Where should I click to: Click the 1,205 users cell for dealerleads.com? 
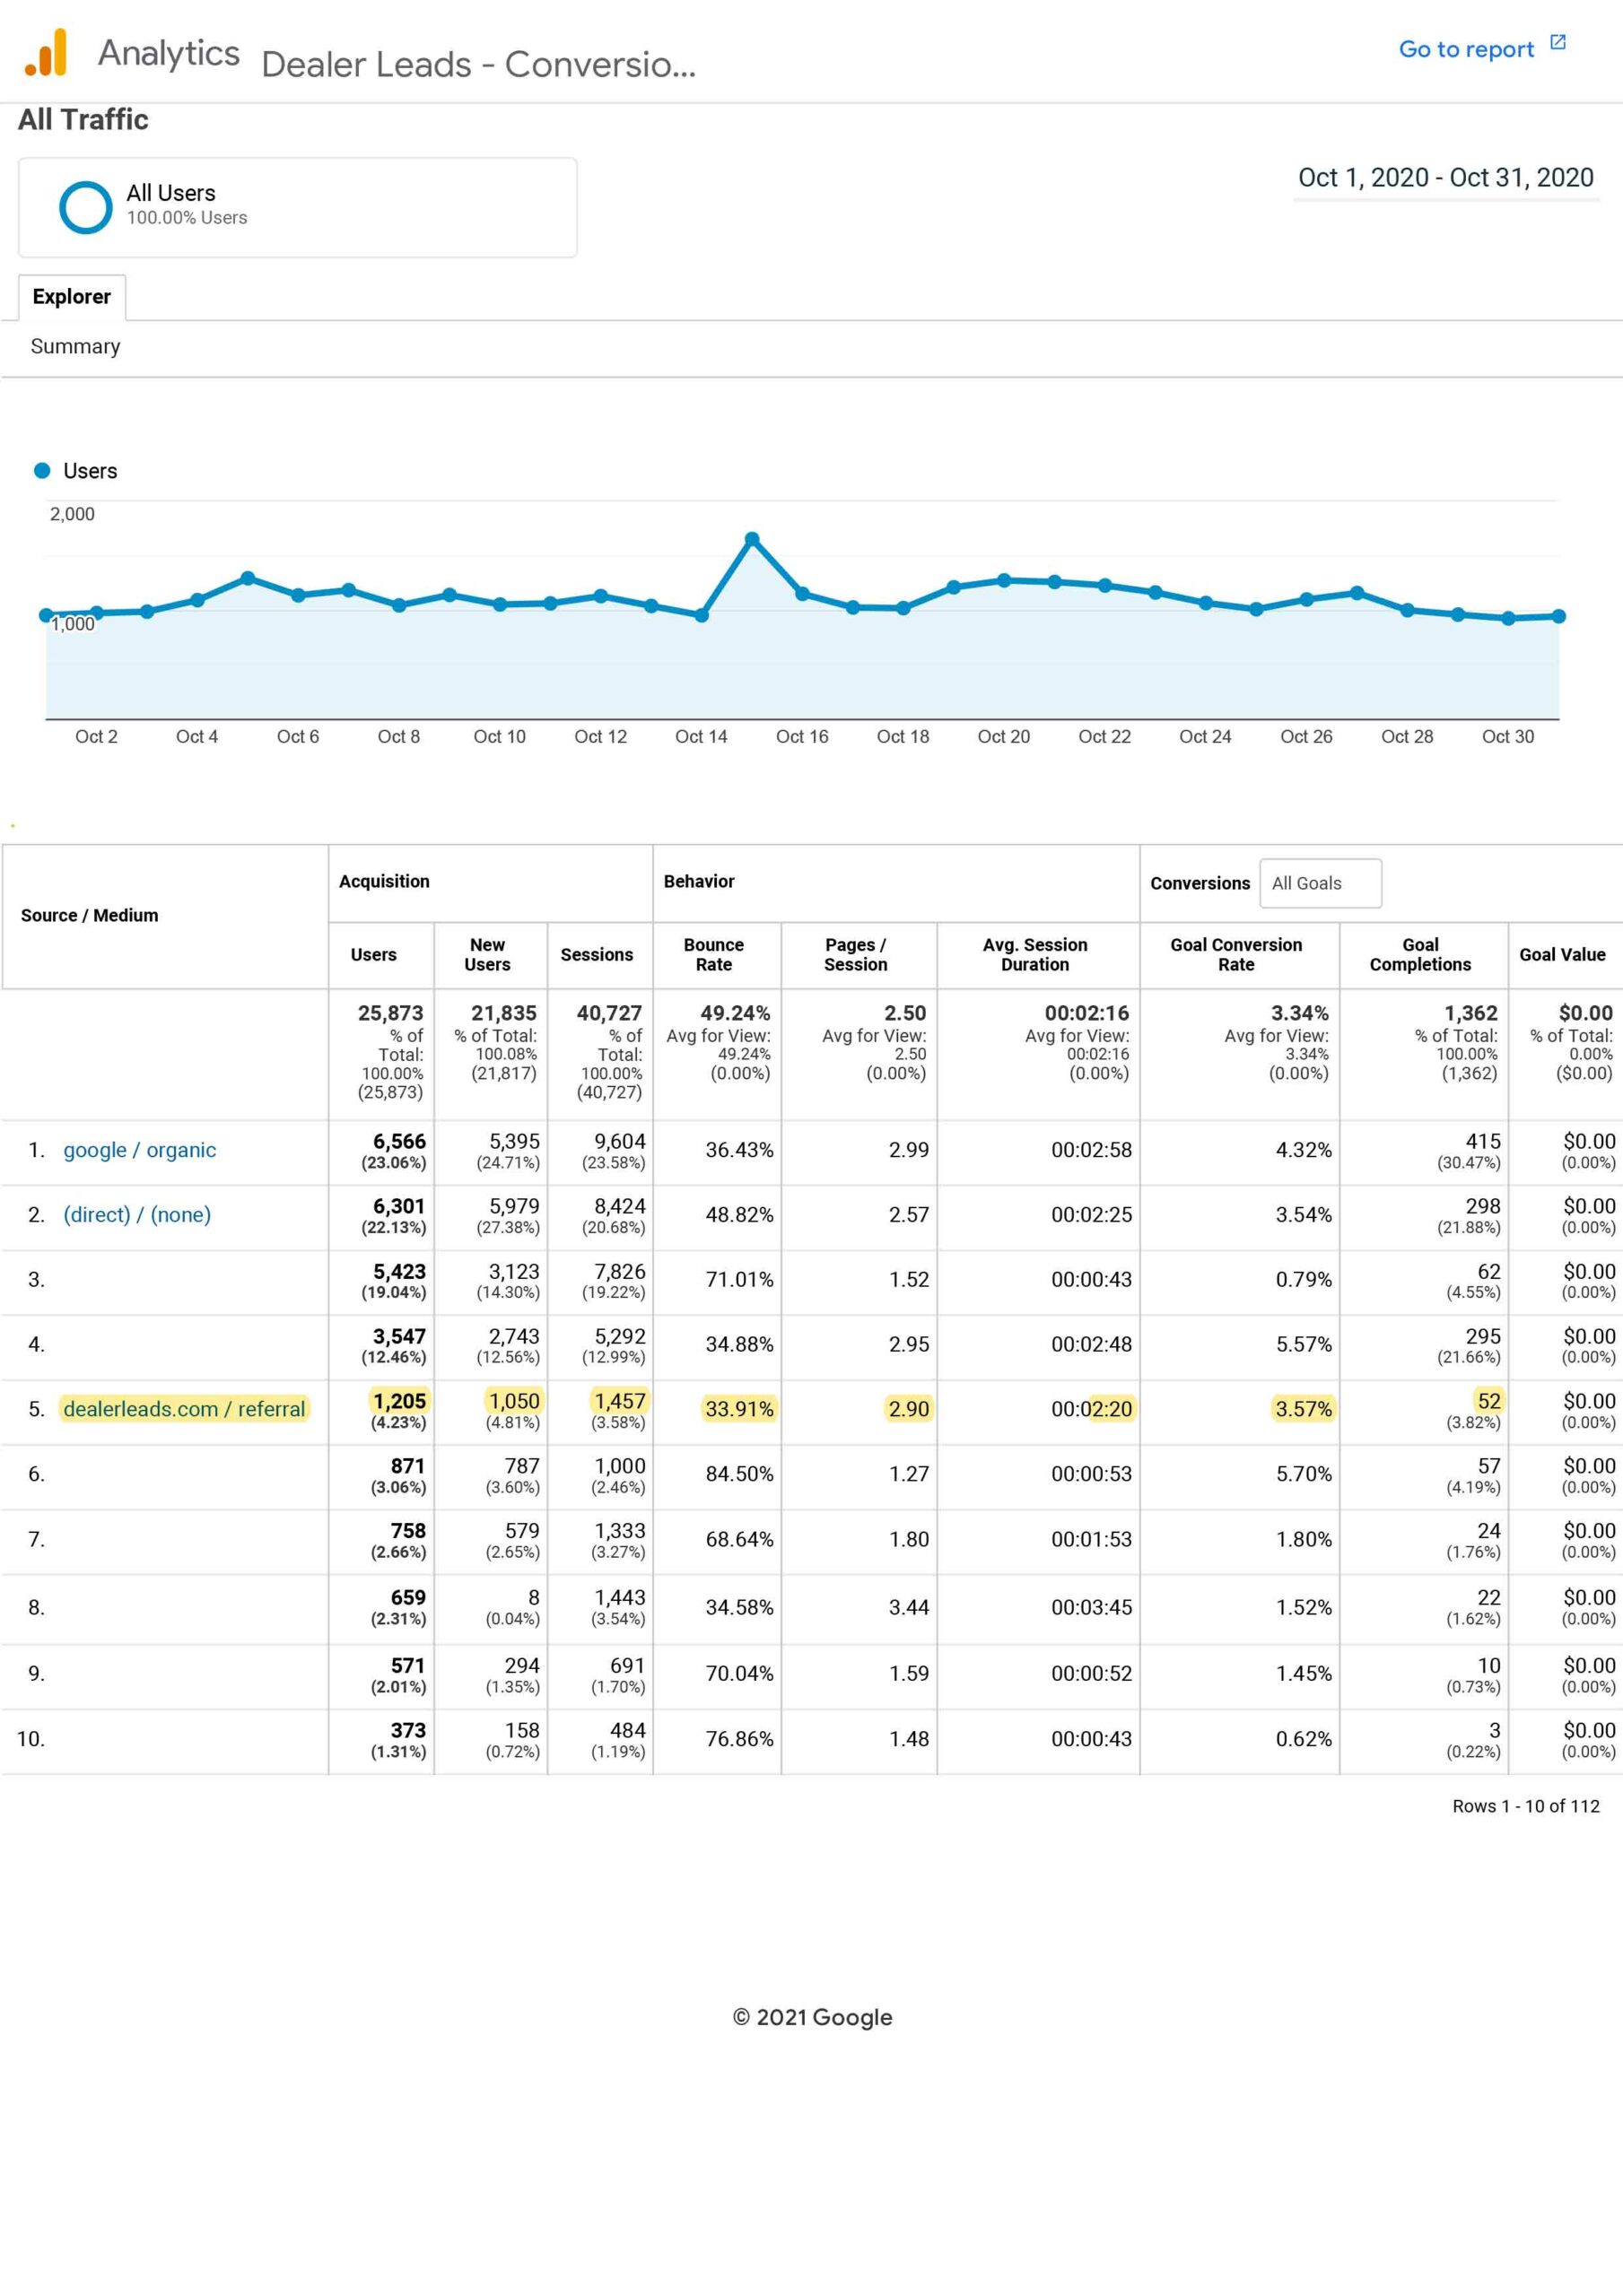point(398,1401)
